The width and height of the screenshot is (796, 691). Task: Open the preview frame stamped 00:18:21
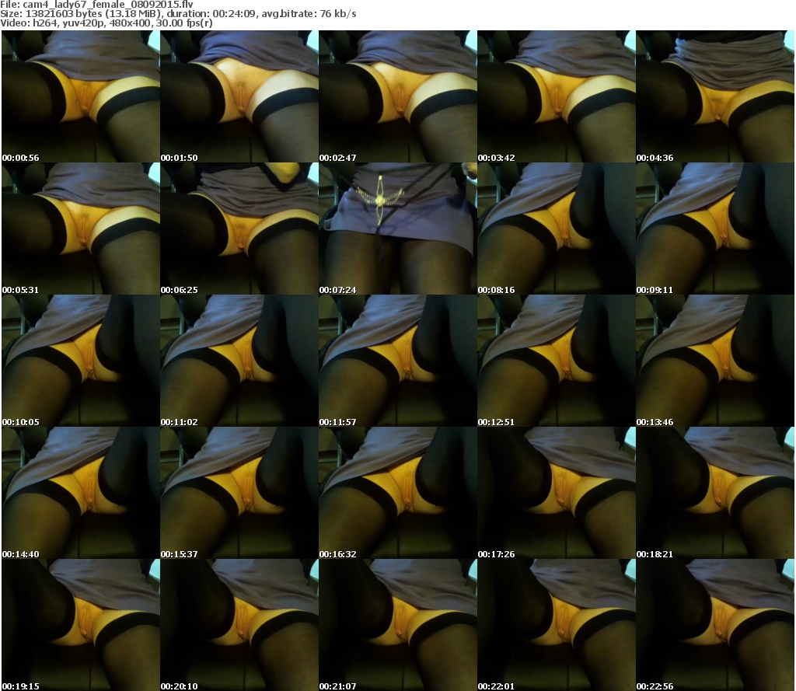[x=715, y=493]
